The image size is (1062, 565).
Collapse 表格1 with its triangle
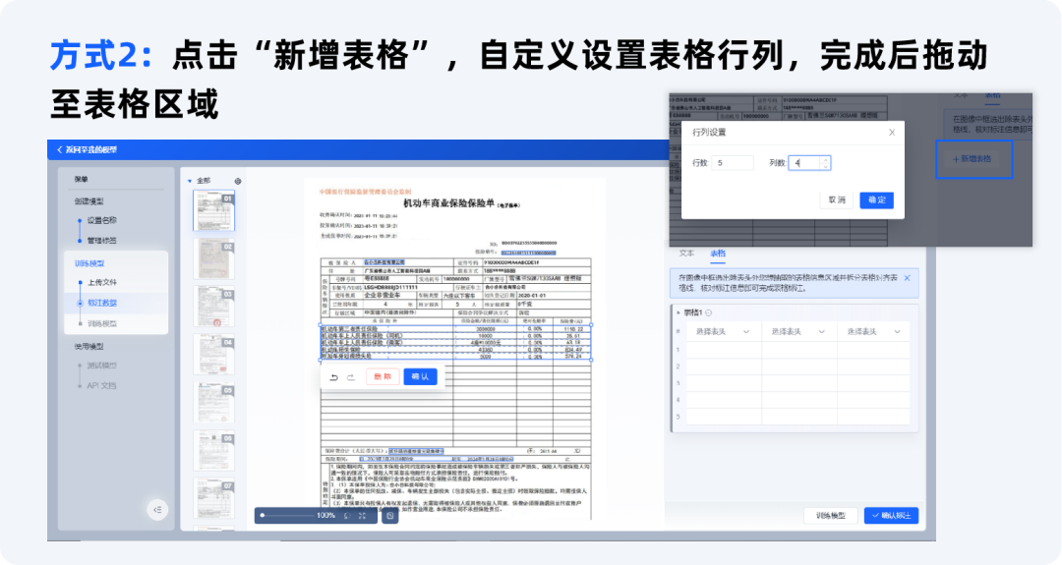[x=678, y=312]
